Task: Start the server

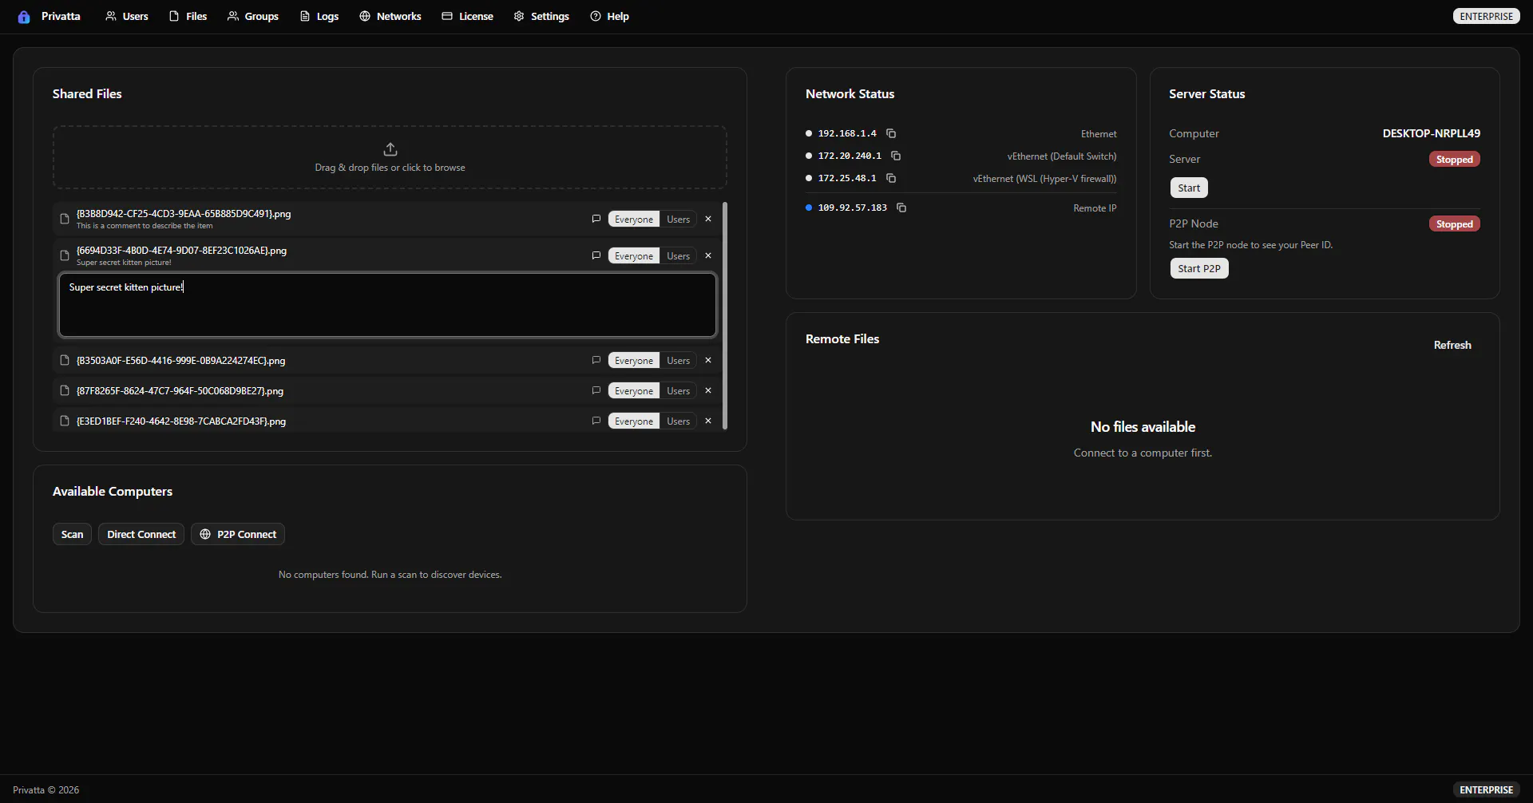Action: pyautogui.click(x=1189, y=188)
